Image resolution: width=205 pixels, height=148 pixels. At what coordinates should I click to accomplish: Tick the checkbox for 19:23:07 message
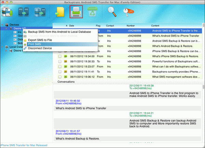click(x=60, y=67)
